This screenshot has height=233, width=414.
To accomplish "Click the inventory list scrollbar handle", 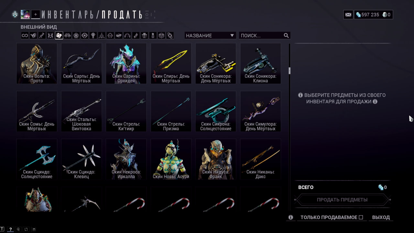I will [289, 71].
